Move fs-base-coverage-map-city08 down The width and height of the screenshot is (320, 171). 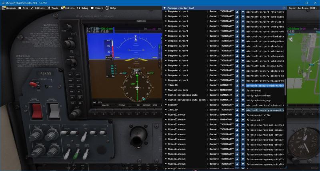pyautogui.click(x=243, y=164)
